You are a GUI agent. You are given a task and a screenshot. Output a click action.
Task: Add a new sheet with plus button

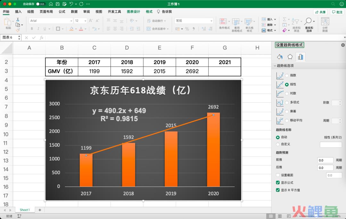click(x=40, y=210)
